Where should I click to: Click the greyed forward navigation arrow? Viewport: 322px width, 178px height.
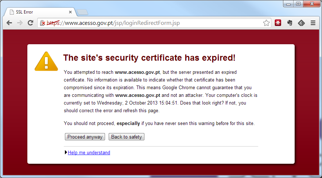click(x=20, y=23)
